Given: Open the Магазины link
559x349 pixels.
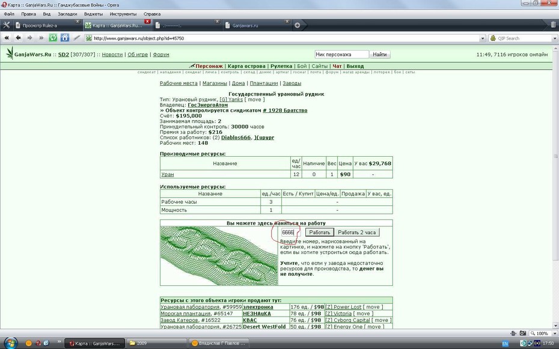Looking at the screenshot, I should (x=215, y=83).
